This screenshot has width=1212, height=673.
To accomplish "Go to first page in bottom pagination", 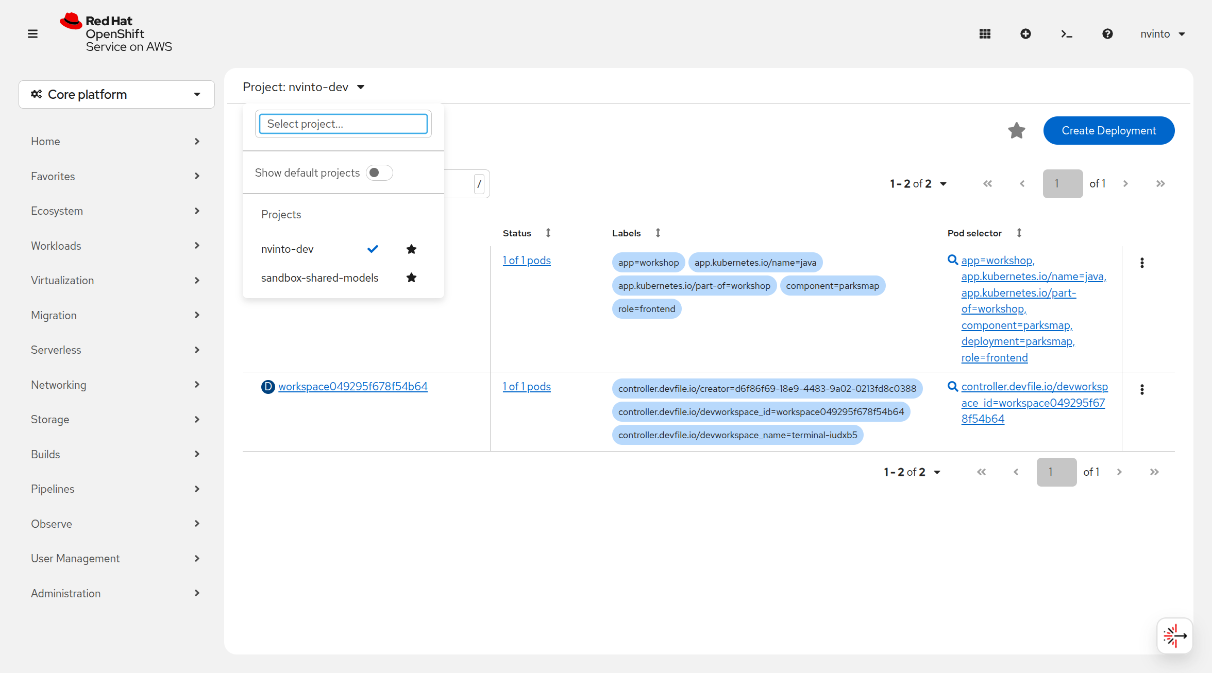I will tap(981, 472).
